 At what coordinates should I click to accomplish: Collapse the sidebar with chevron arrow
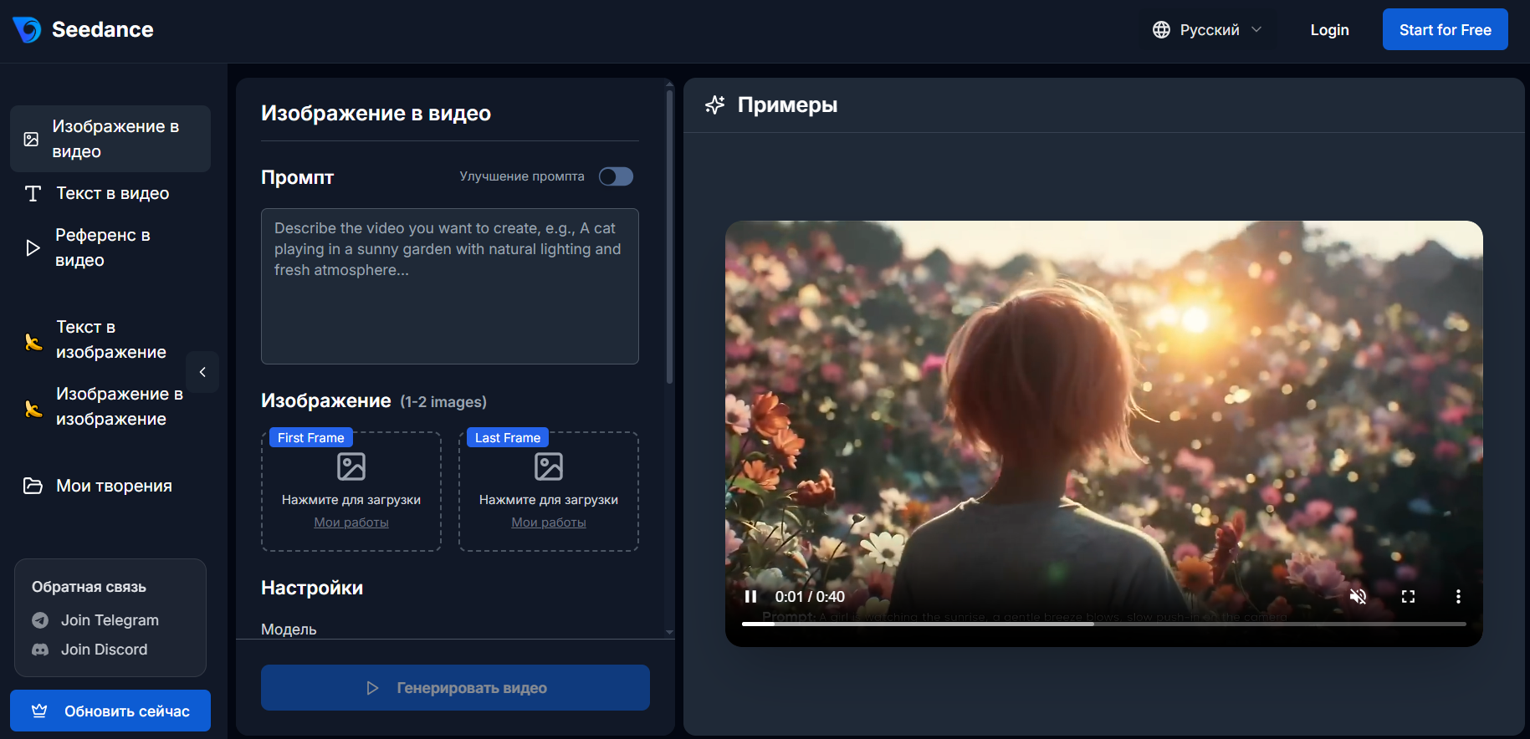[202, 372]
